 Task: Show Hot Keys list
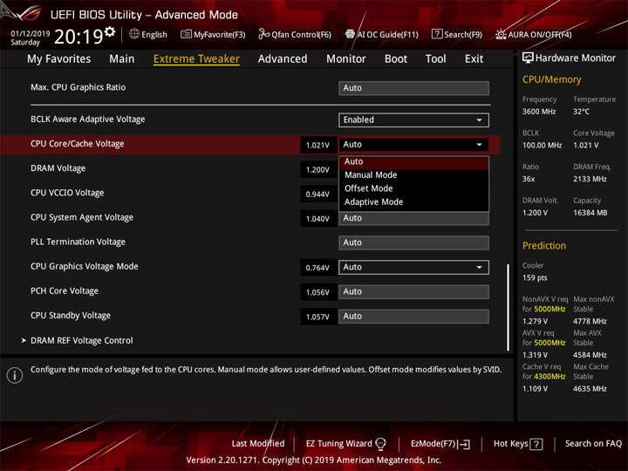(x=510, y=444)
